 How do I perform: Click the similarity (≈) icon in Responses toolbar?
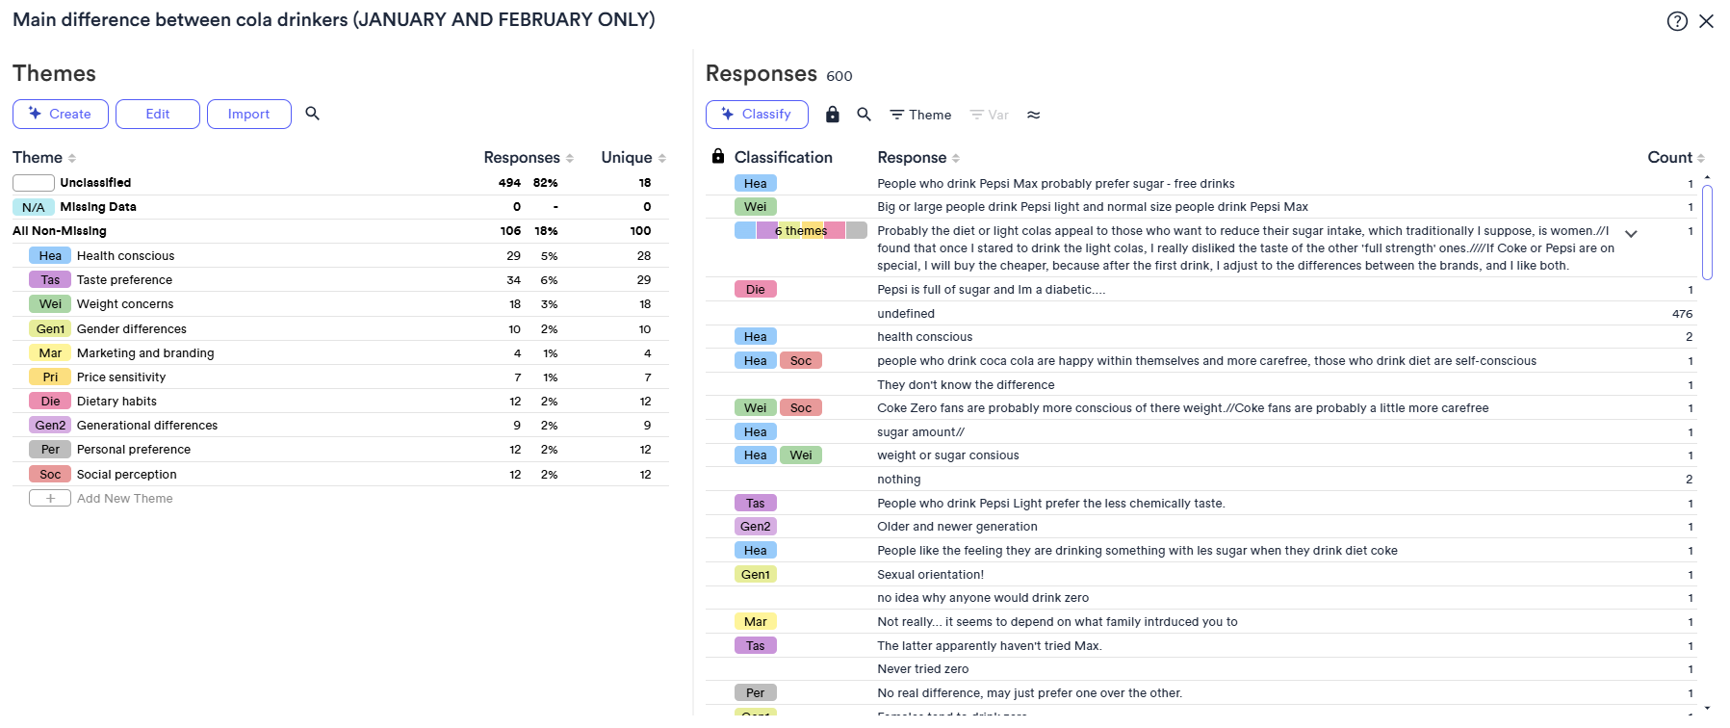[x=1034, y=115]
